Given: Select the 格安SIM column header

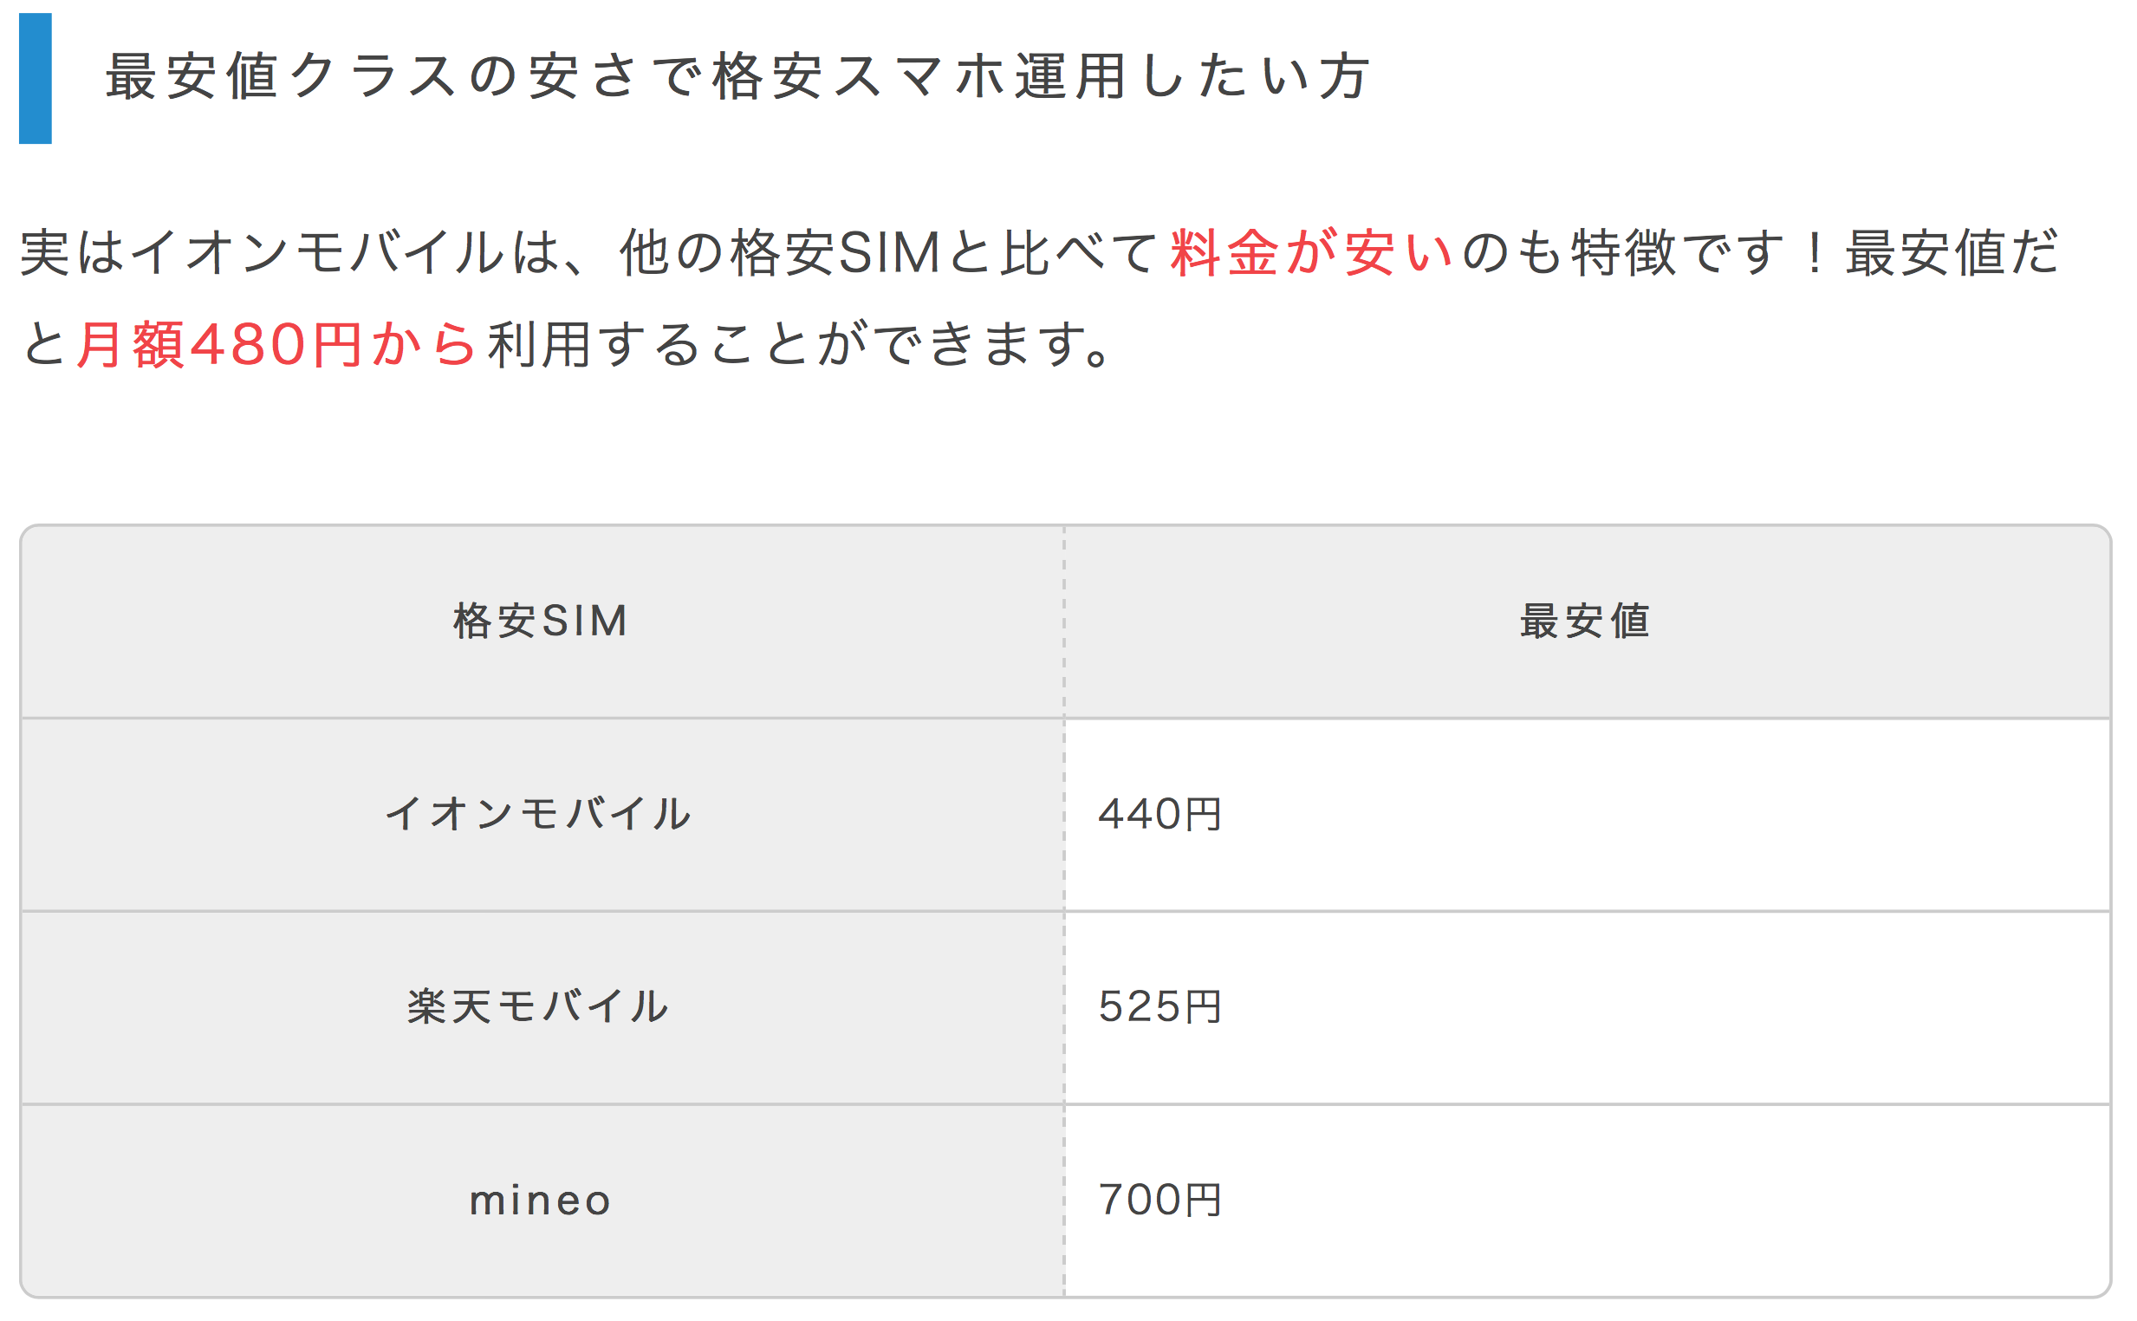Looking at the screenshot, I should [x=542, y=622].
